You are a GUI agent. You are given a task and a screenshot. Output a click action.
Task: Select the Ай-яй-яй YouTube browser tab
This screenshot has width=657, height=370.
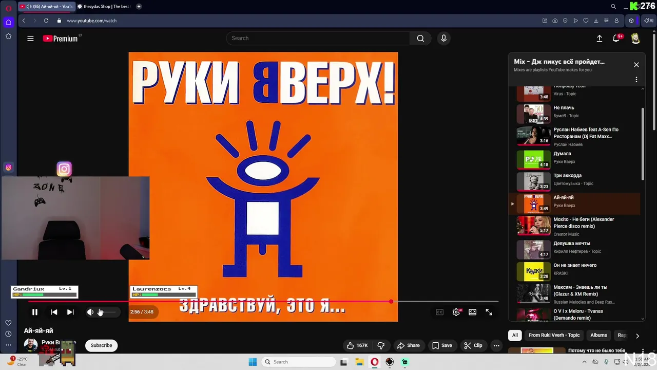click(46, 7)
